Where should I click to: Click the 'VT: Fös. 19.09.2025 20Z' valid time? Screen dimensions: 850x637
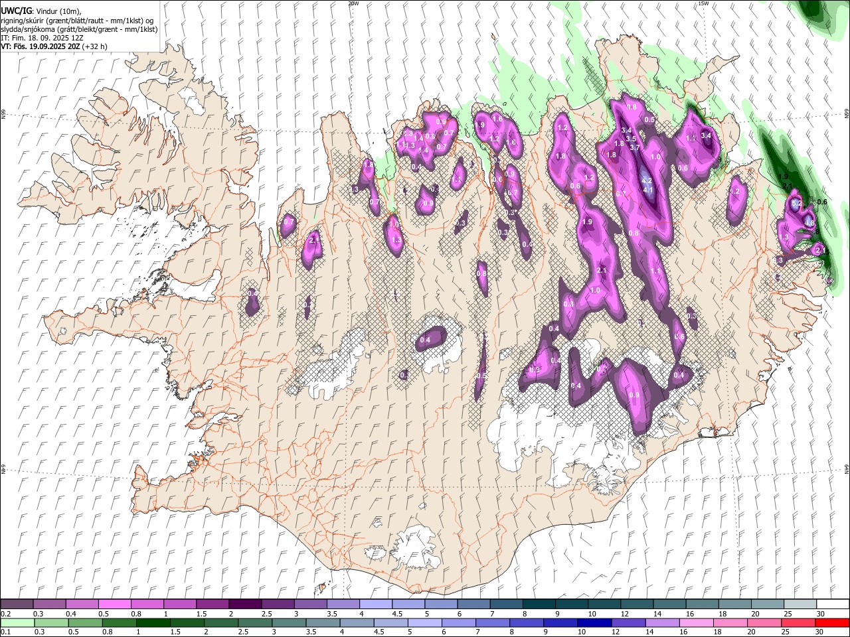(x=41, y=46)
